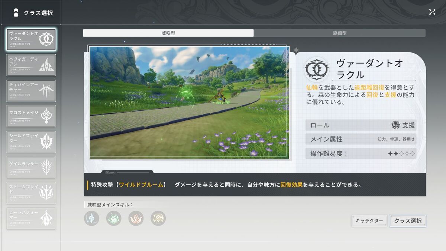
Task: Click the ロール row label
Action: click(x=320, y=125)
